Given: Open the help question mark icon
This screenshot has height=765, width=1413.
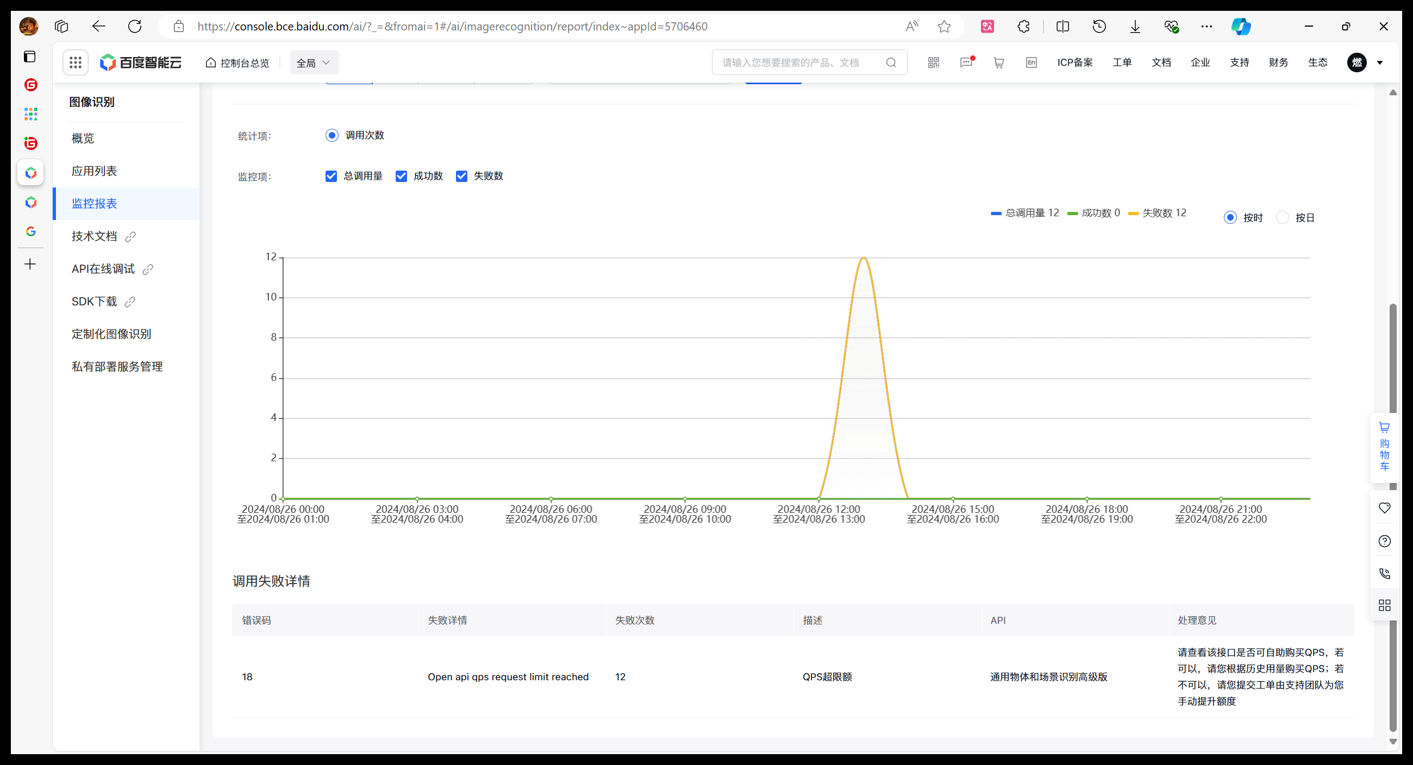Looking at the screenshot, I should pos(1385,541).
